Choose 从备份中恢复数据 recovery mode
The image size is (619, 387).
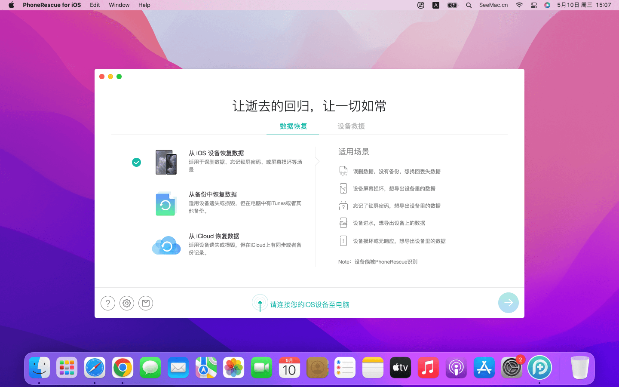tap(213, 194)
